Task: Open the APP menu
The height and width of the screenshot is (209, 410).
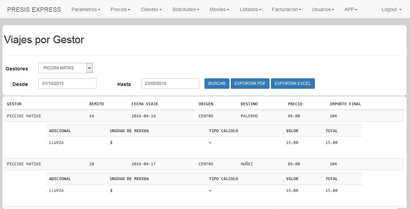Action: [351, 10]
